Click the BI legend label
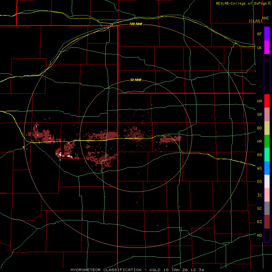 click(259, 222)
